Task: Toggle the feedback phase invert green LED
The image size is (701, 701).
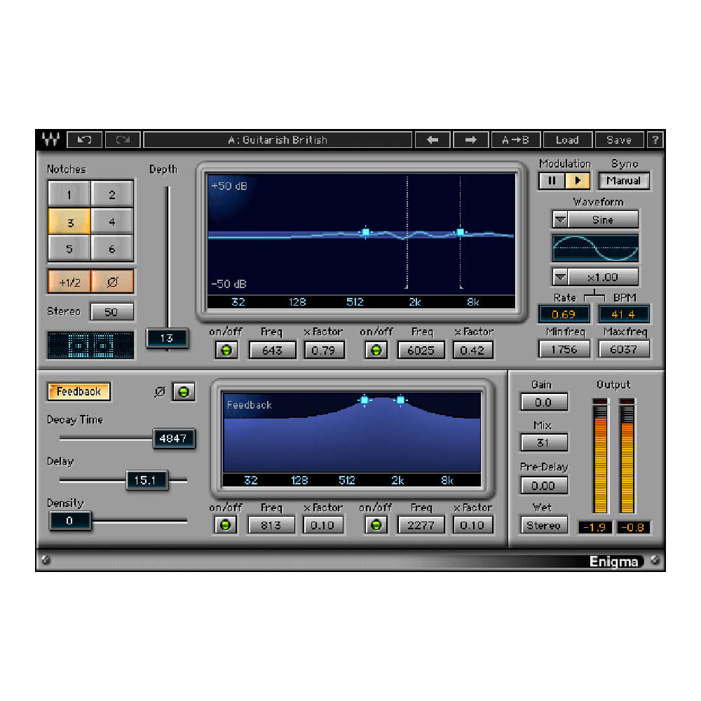Action: 183,392
